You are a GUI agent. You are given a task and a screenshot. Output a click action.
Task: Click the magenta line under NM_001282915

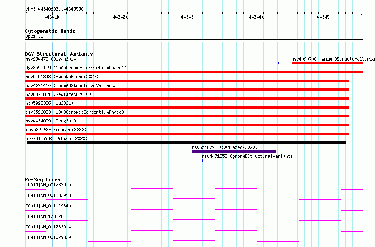tap(194, 189)
